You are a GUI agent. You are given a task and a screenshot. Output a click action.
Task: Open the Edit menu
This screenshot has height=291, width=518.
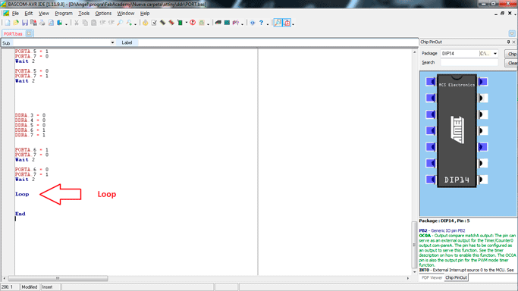29,14
